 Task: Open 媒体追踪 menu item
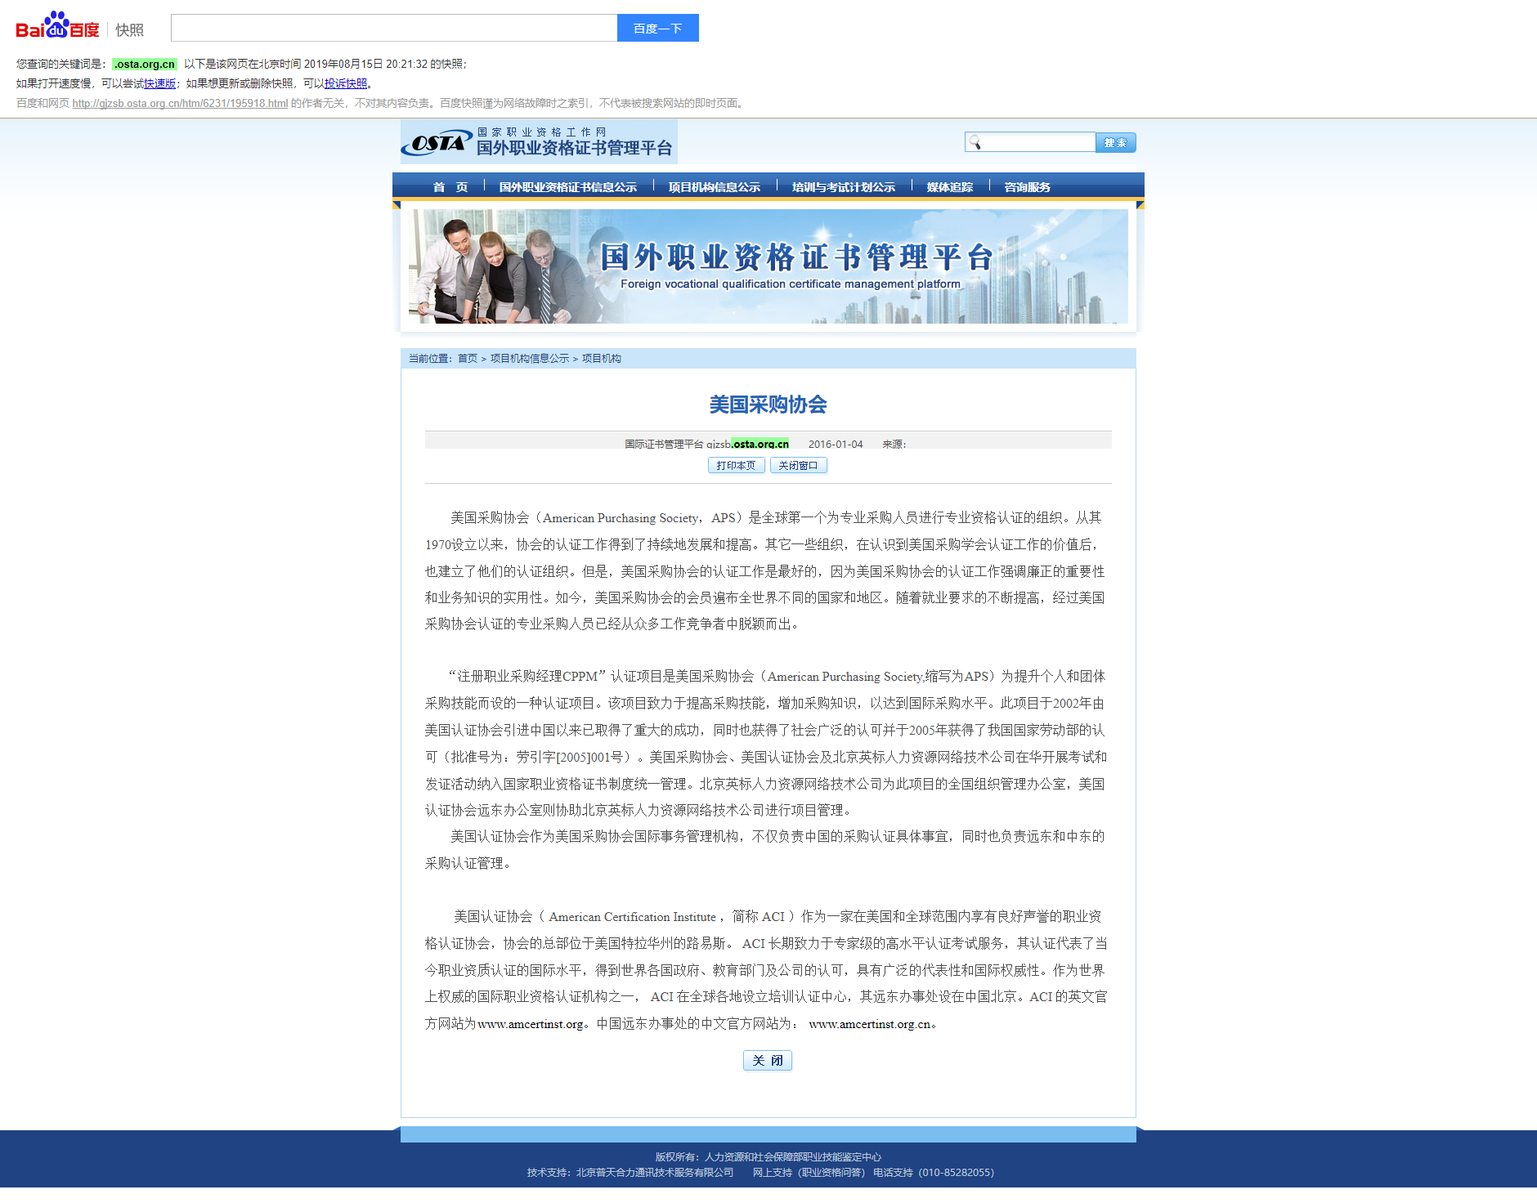pos(950,187)
